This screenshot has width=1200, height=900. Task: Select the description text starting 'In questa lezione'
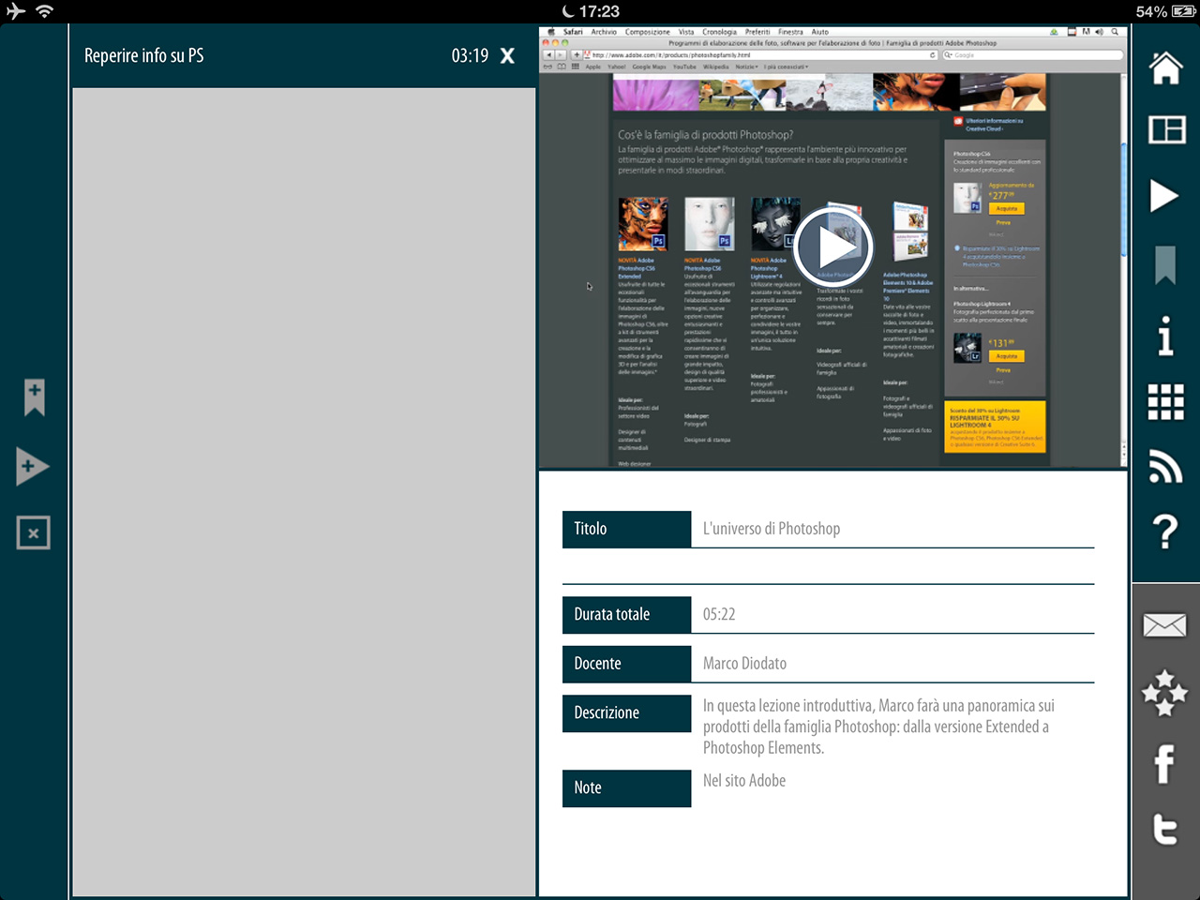878,727
